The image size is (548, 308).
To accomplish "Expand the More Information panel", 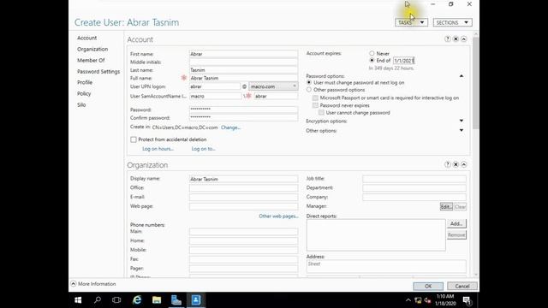I will (74, 284).
